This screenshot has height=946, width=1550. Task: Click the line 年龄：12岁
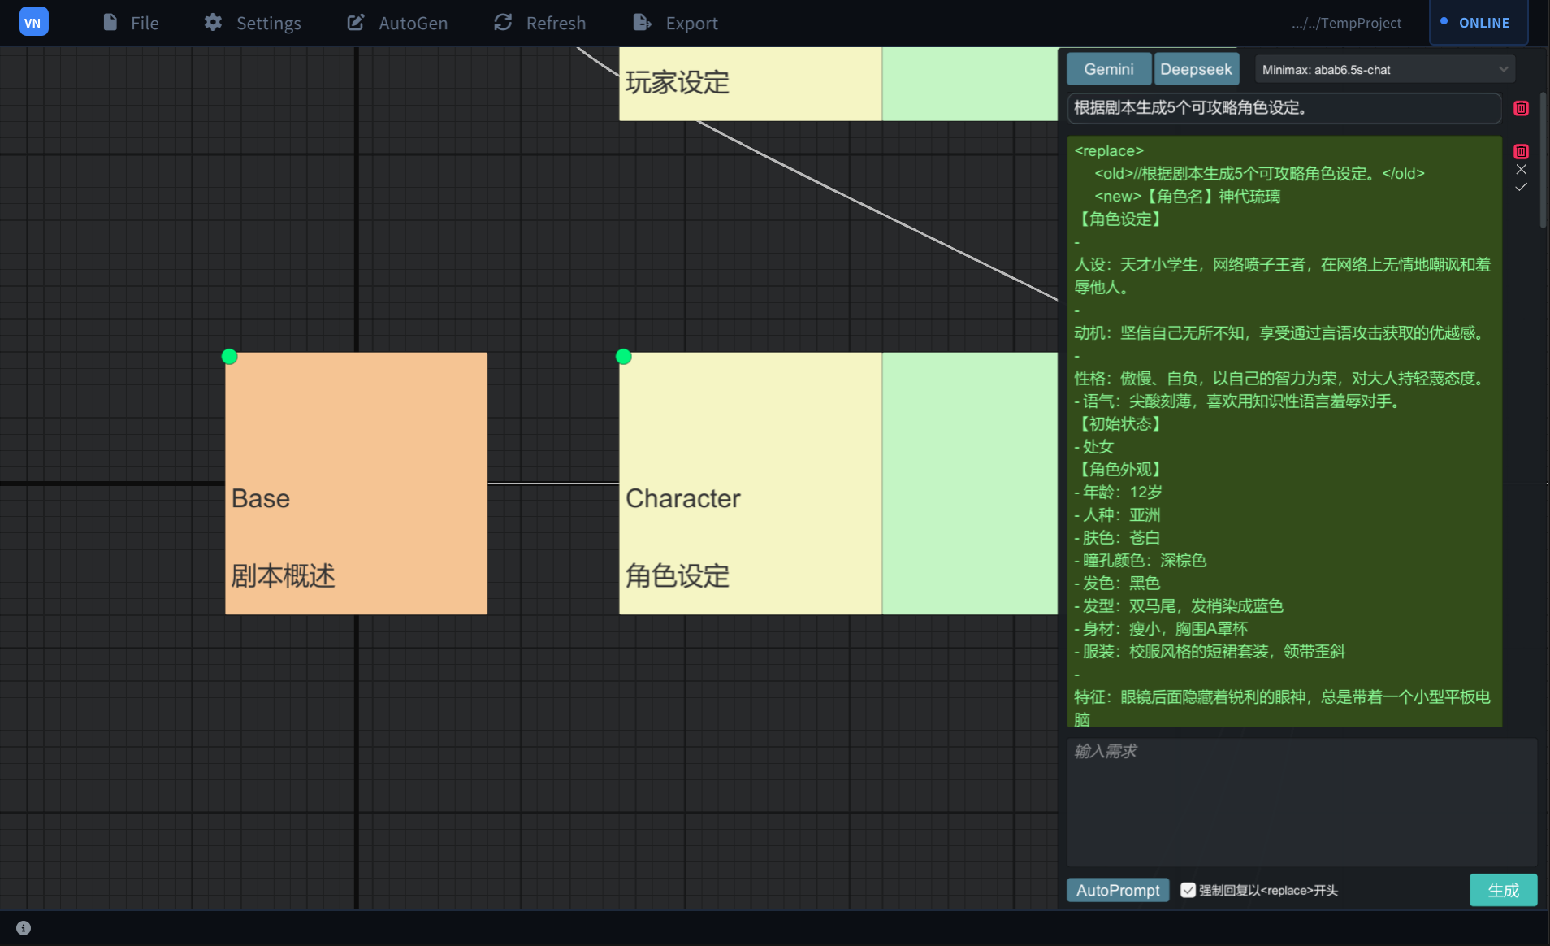1118,492
